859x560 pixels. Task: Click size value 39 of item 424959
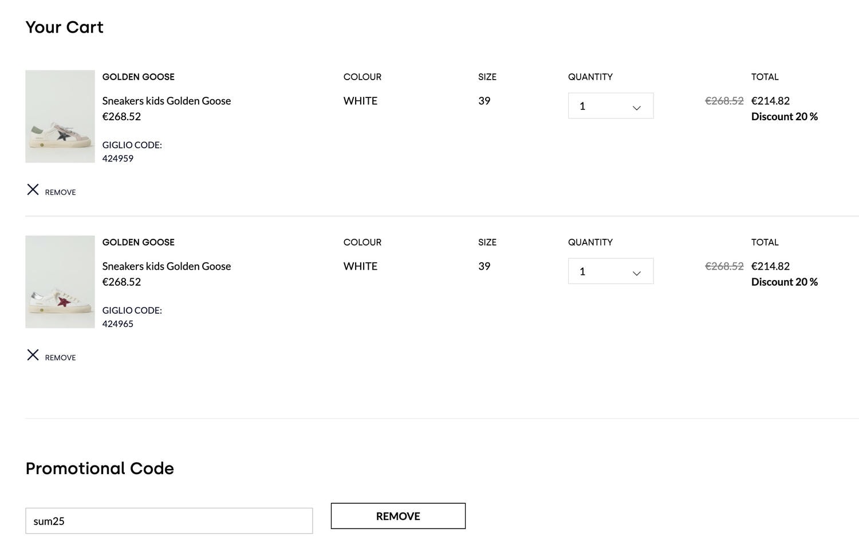tap(484, 101)
